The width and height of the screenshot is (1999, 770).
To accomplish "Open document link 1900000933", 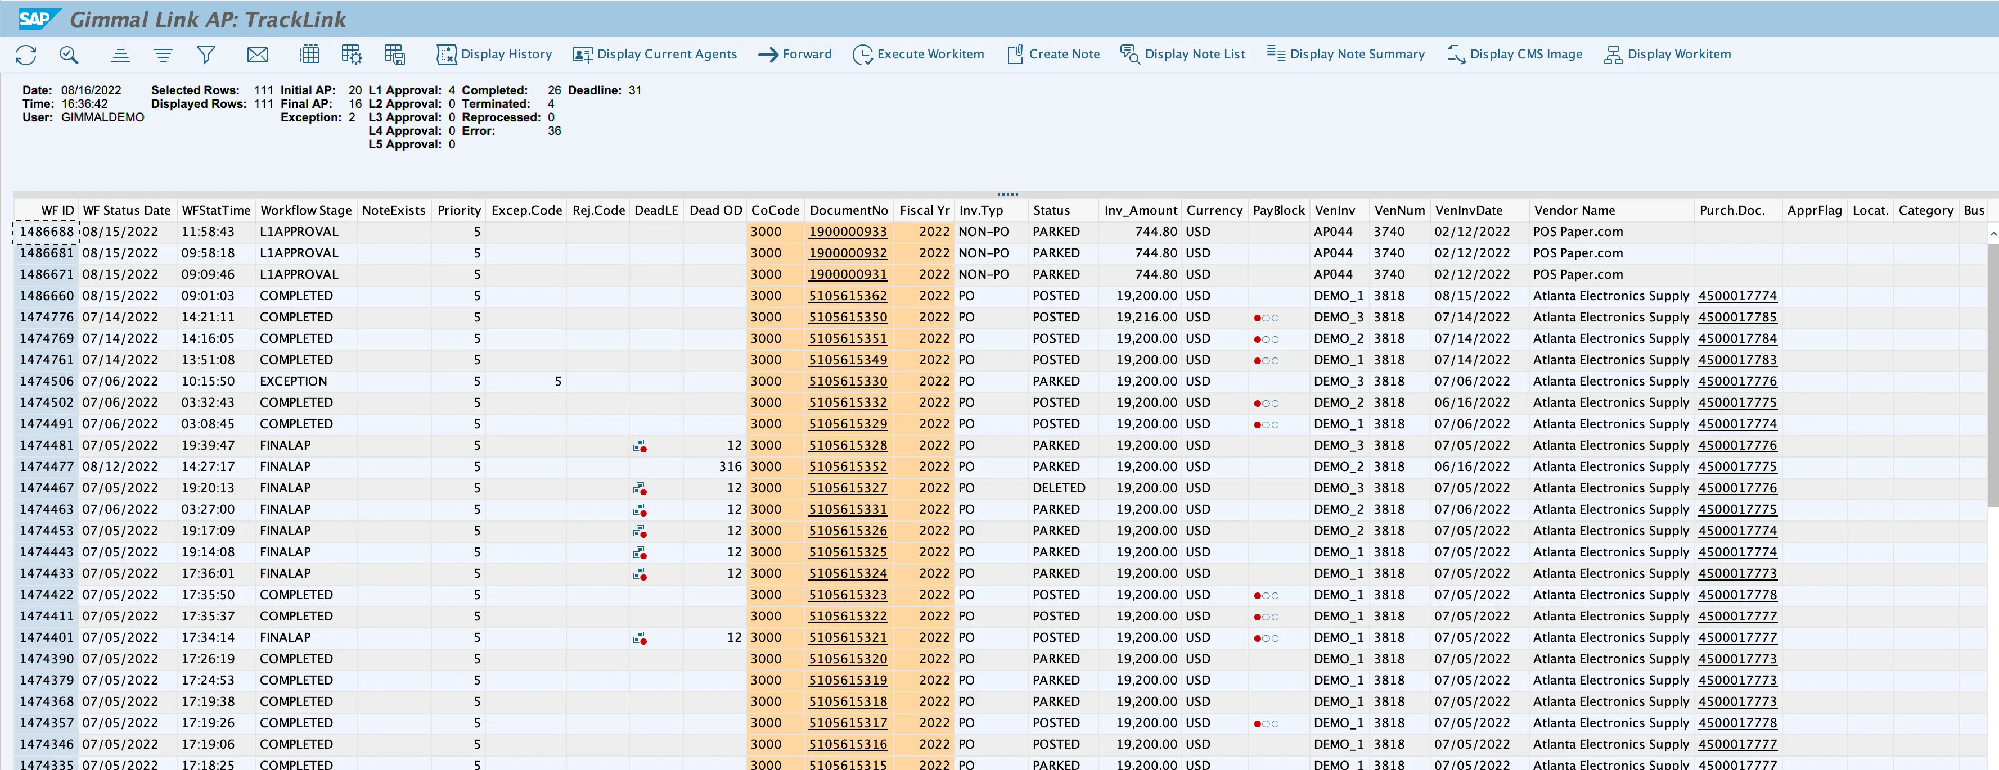I will click(x=848, y=232).
